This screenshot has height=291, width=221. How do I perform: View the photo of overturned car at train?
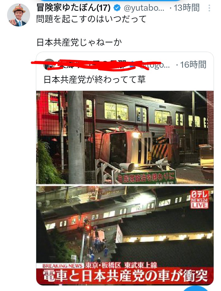point(125,137)
